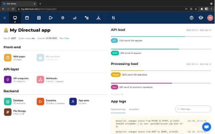Open the App users label link
The height and width of the screenshot is (134, 215).
84,100
